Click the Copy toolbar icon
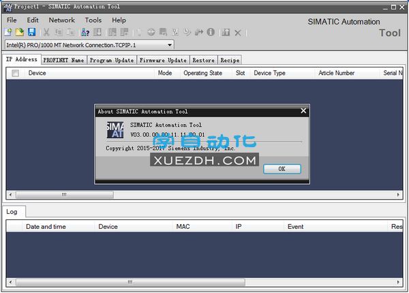The image size is (409, 293). click(58, 32)
